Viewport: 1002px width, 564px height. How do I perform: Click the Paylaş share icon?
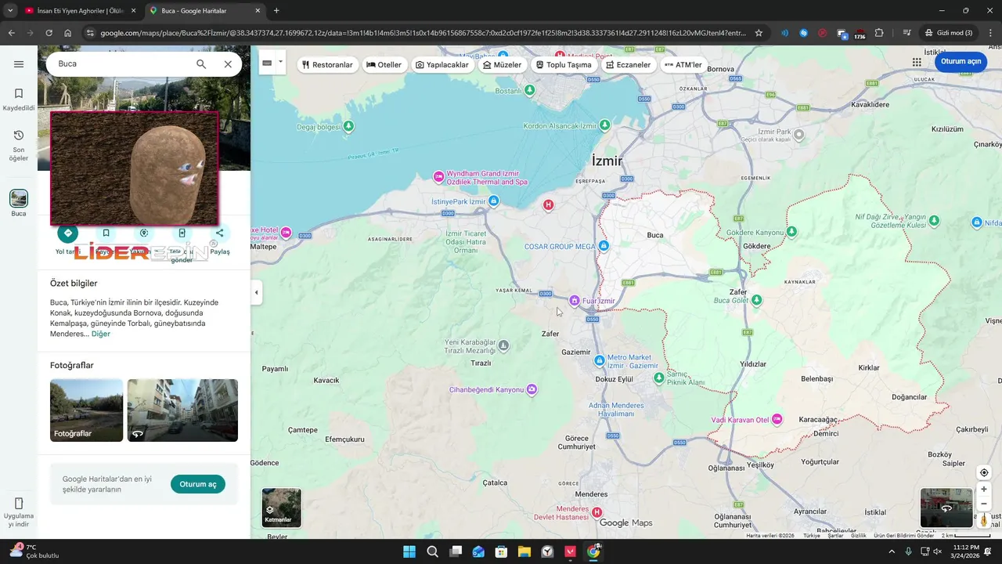[220, 233]
